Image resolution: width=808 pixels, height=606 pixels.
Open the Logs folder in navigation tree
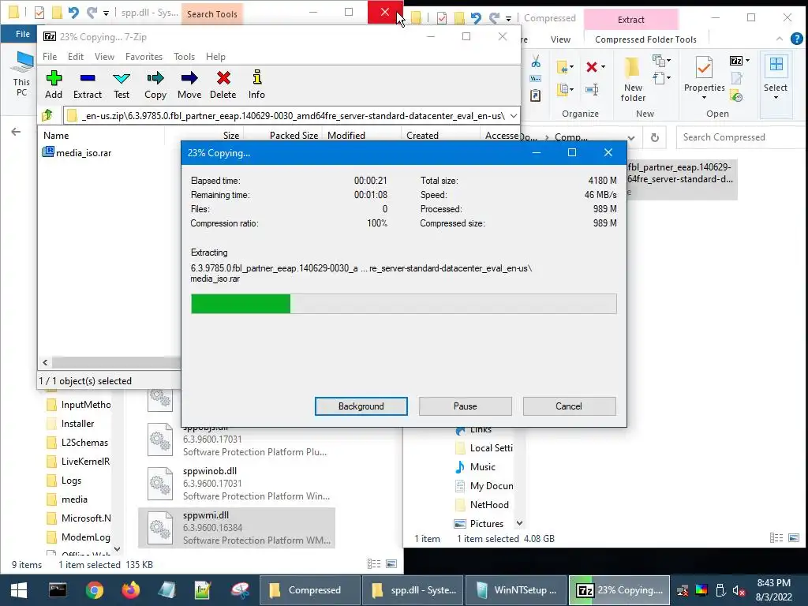71,481
